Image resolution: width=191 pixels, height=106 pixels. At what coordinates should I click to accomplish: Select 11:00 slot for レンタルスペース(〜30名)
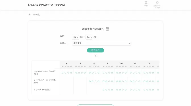pos(131,81)
